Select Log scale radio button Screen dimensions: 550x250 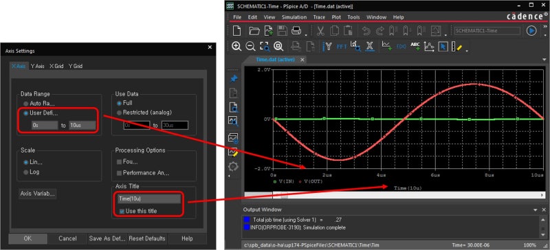pos(25,172)
